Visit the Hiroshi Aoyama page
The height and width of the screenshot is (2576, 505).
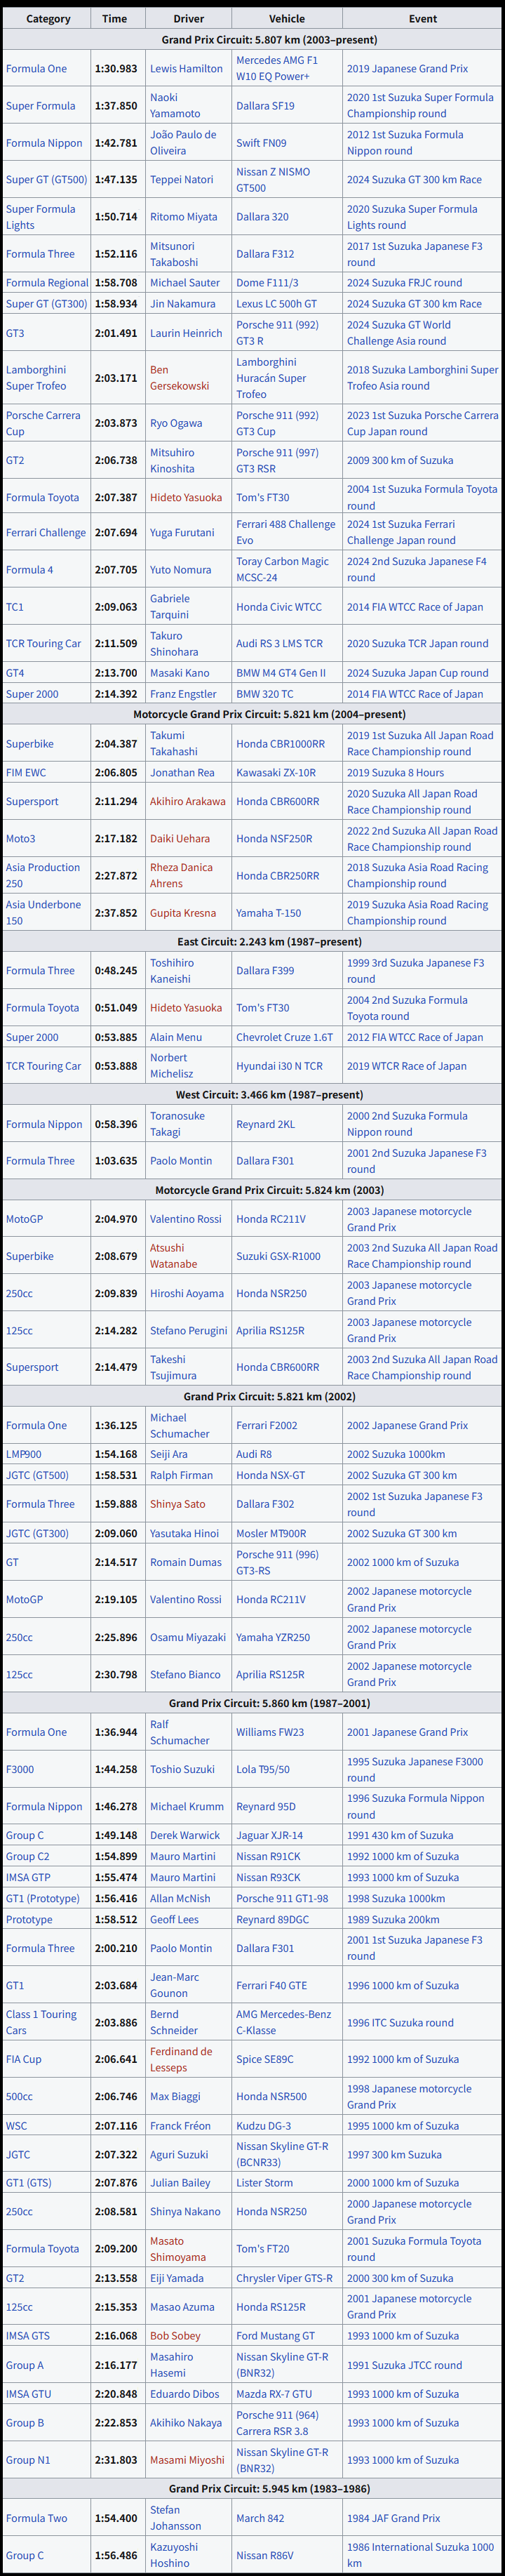[187, 1294]
